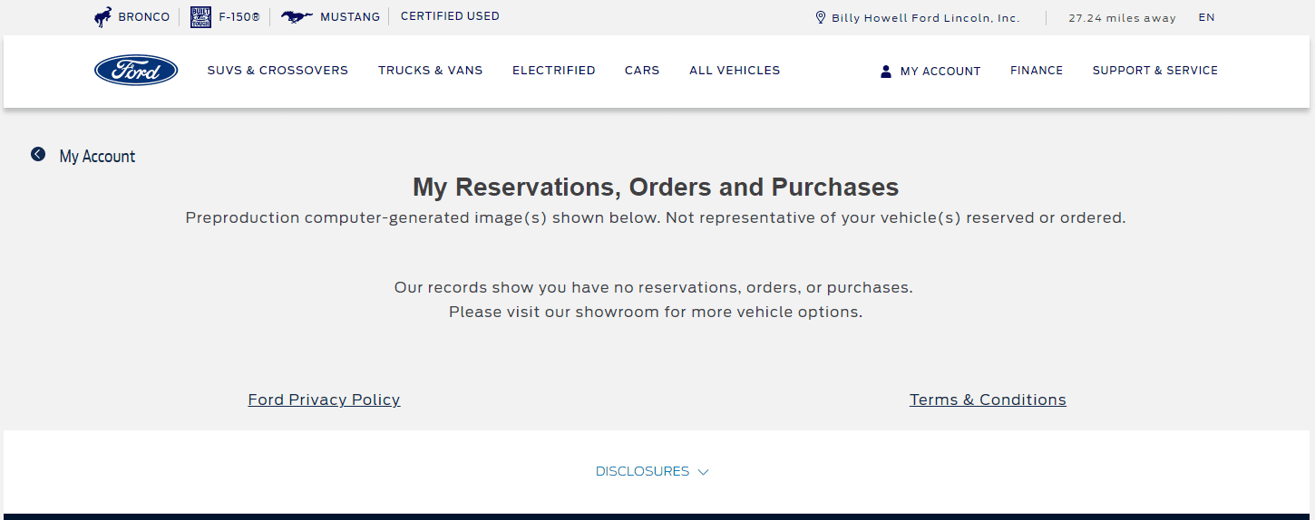
Task: Click the Disclosures label
Action: pos(642,471)
